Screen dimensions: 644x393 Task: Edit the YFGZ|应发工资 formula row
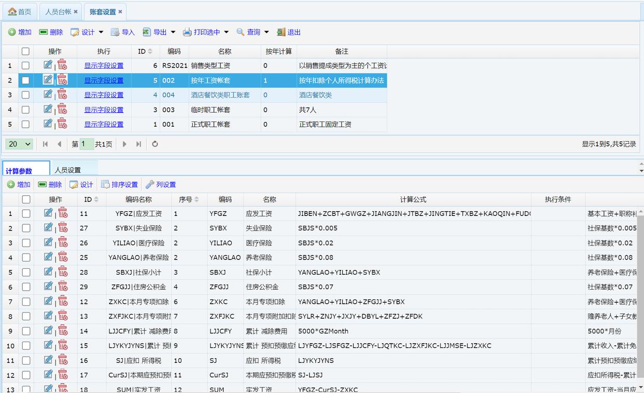[x=48, y=213]
